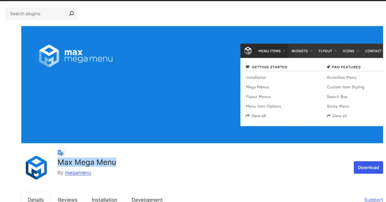Click the Flyout Menus link
Viewport: 386px width, 202px height.
(x=258, y=97)
